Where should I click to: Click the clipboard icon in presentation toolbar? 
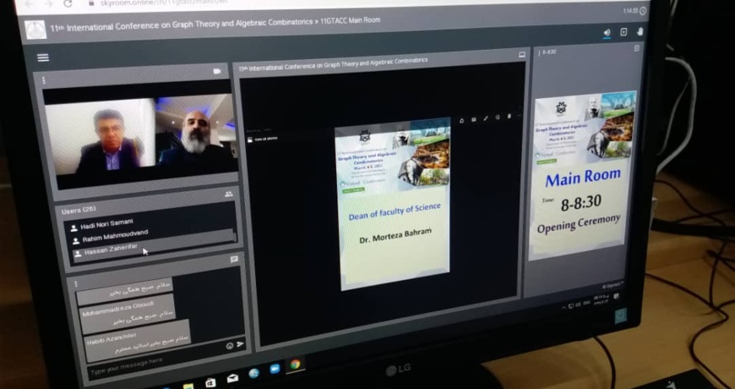point(509,116)
